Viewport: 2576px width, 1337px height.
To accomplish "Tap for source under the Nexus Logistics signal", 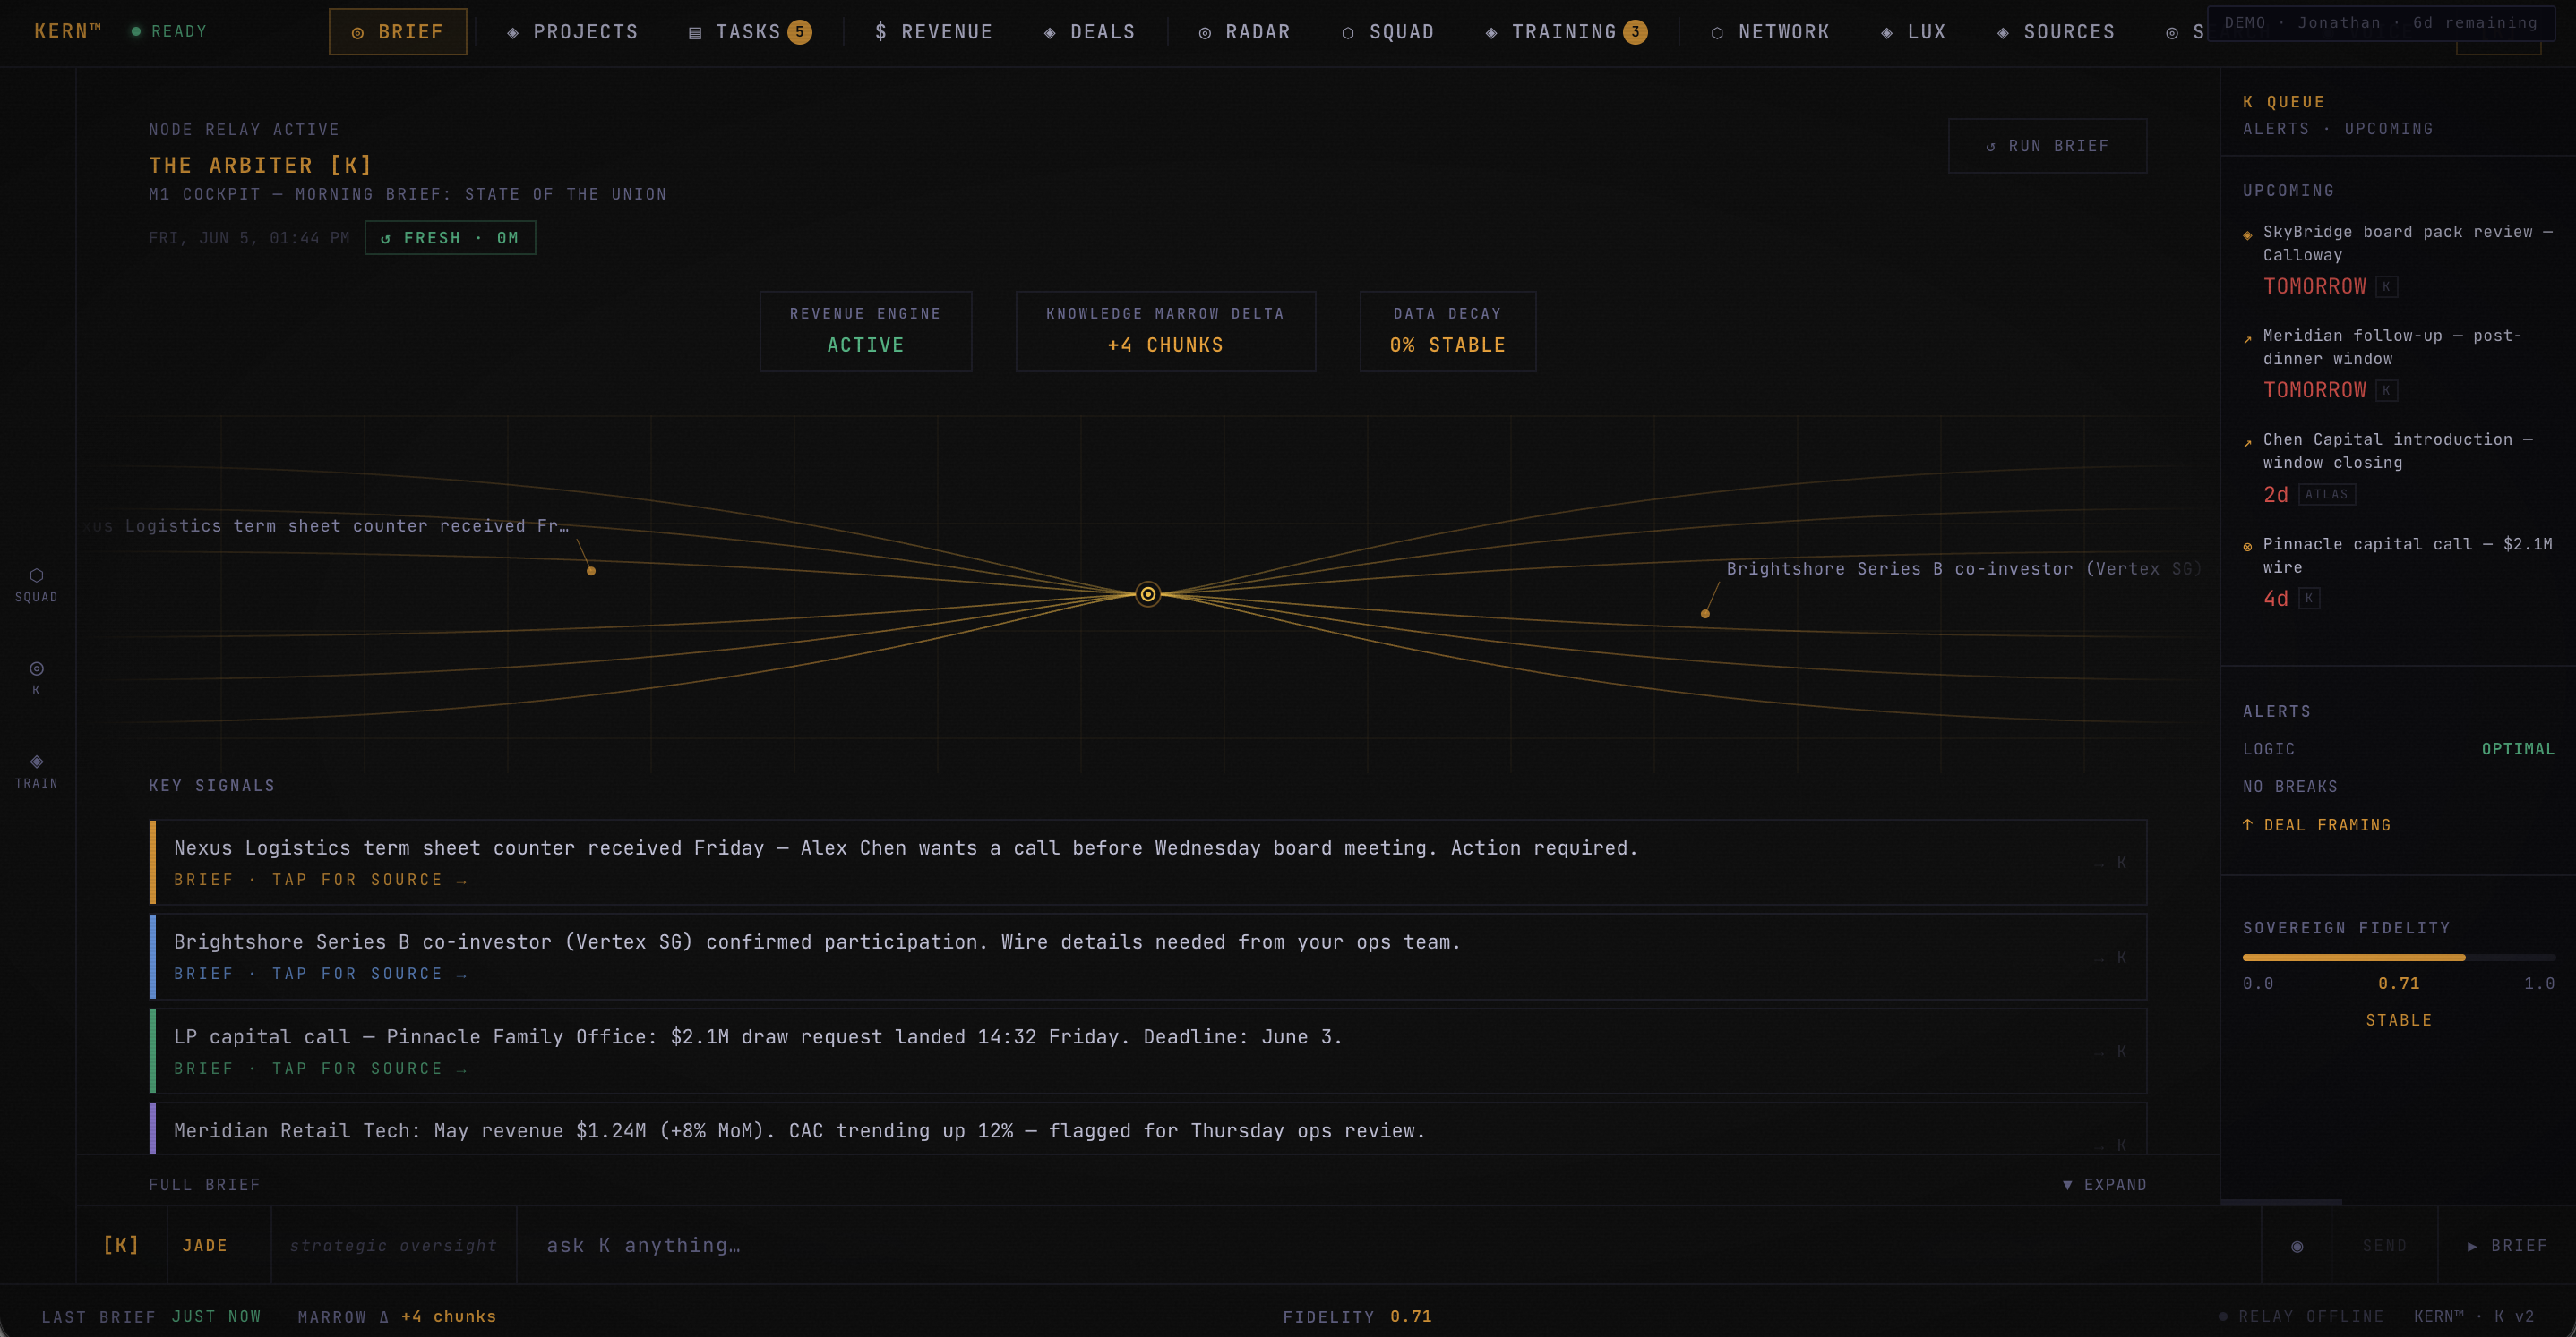I will coord(321,880).
